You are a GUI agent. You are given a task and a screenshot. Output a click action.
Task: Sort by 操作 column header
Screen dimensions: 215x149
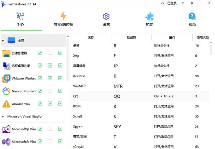pos(172,37)
